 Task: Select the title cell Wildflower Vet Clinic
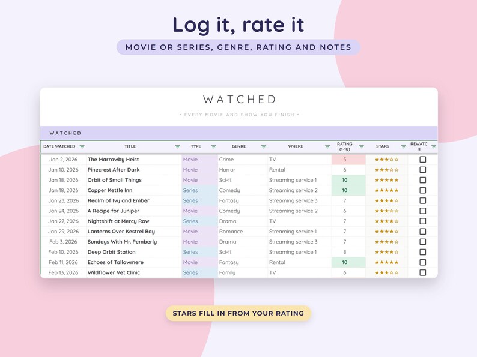tap(134, 272)
